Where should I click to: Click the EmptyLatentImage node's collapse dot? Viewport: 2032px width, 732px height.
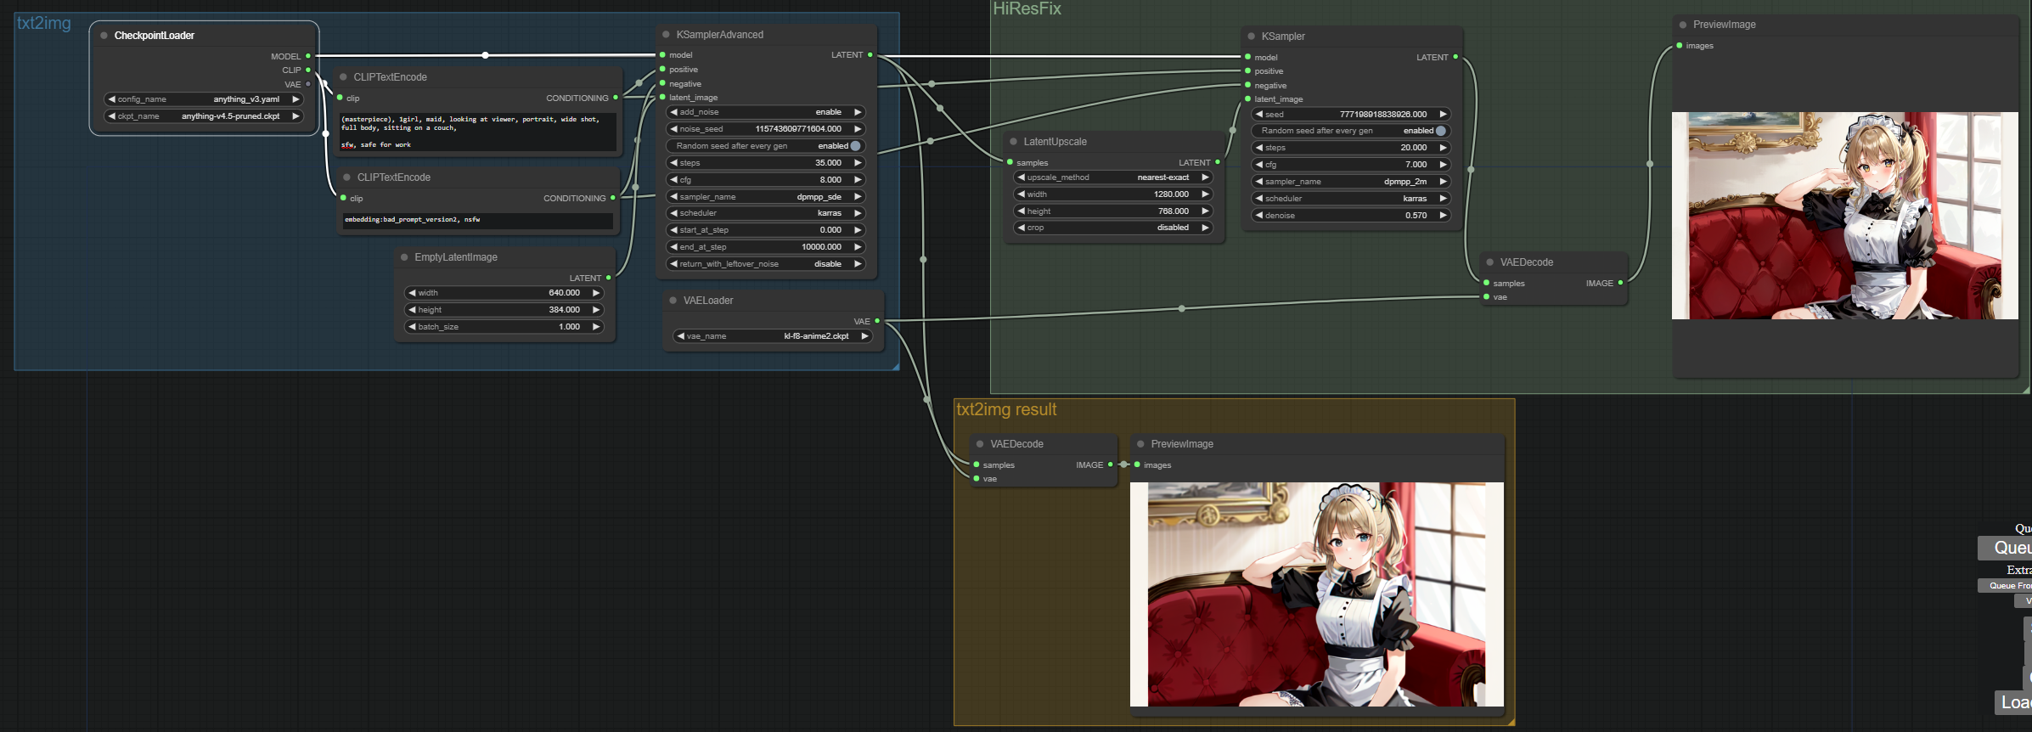(404, 257)
